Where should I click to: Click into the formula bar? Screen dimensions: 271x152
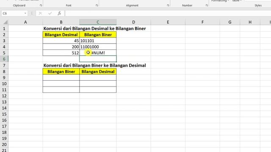pos(168,13)
